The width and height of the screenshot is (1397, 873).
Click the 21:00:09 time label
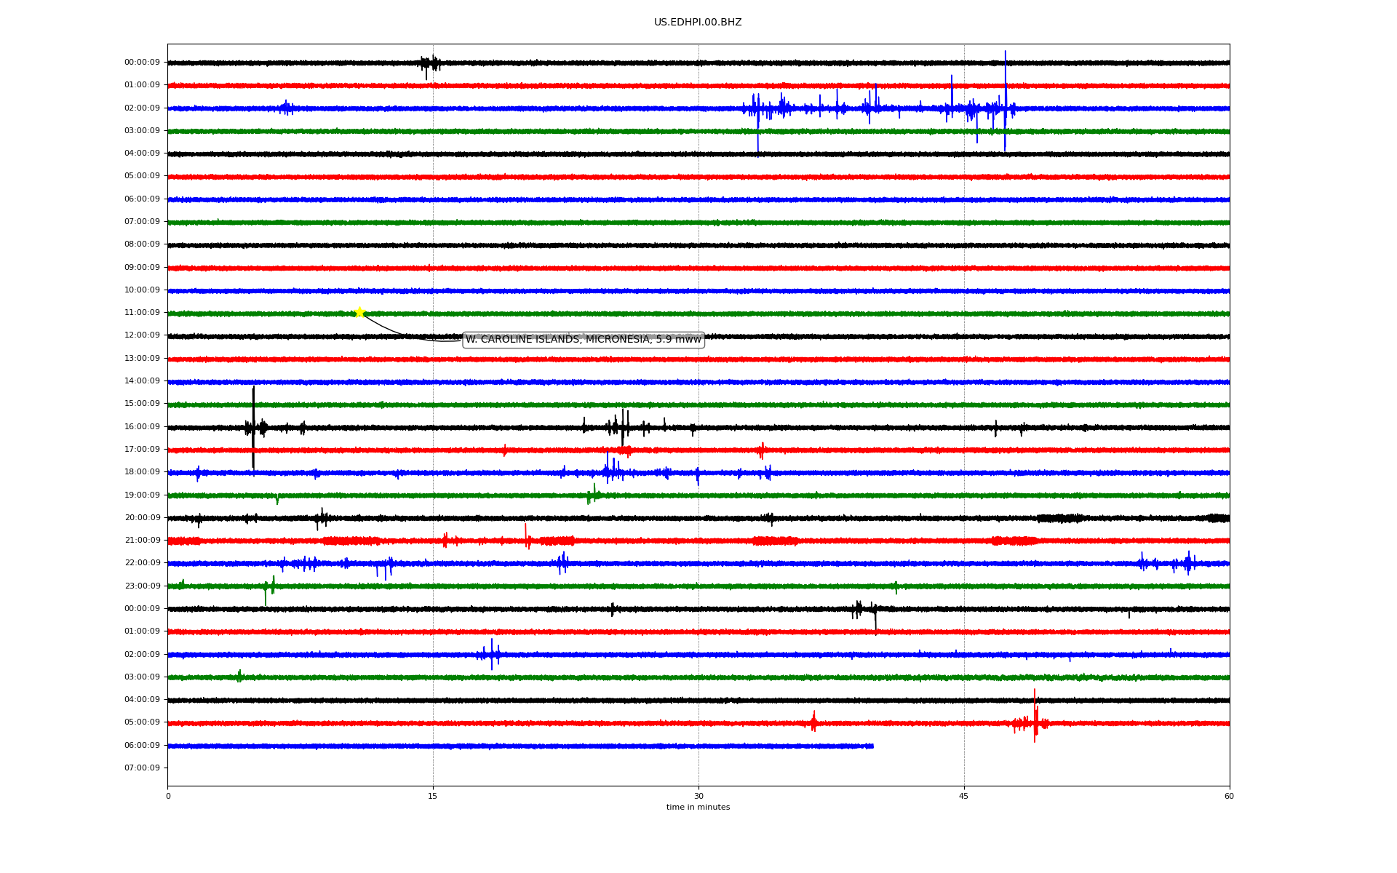click(x=142, y=541)
